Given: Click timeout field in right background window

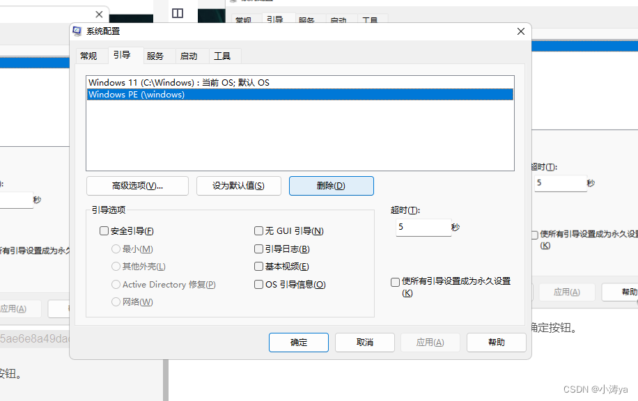Looking at the screenshot, I should click(x=560, y=183).
